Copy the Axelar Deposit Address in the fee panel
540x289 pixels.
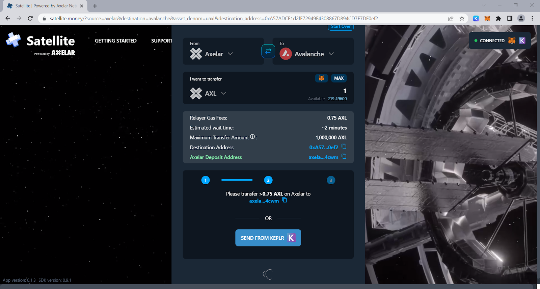point(344,156)
